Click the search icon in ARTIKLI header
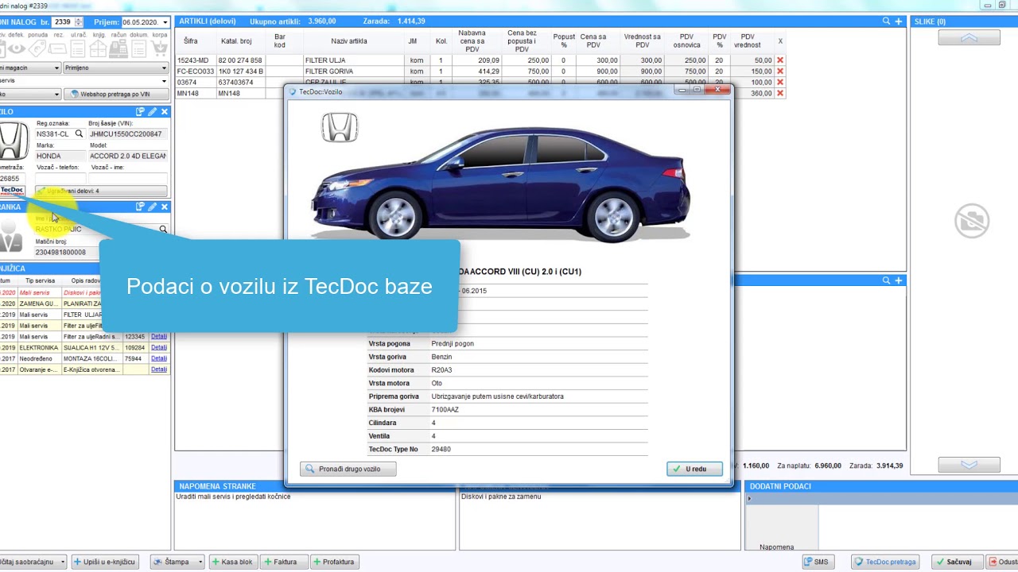Screen dimensions: 1018x572 886,21
